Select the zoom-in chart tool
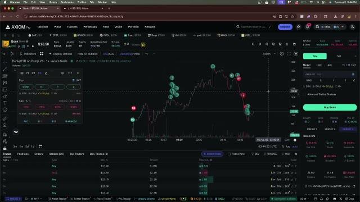Screen dimensions: 360x202 pos(5,125)
